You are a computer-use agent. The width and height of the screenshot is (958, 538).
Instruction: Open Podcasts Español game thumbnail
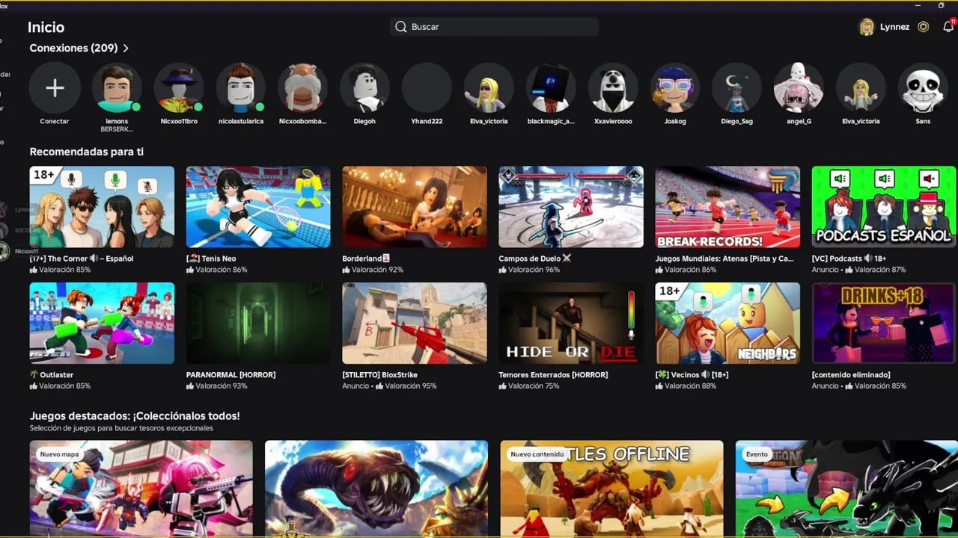click(x=884, y=207)
